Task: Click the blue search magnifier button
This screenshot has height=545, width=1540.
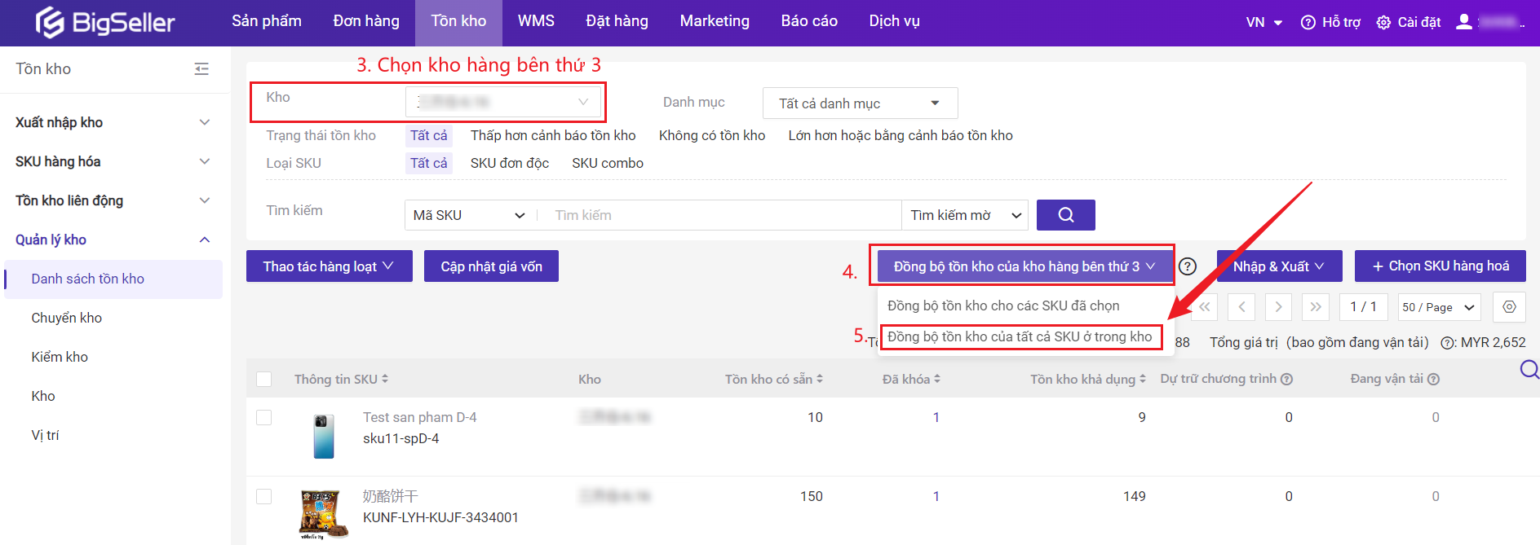Action: (x=1065, y=215)
